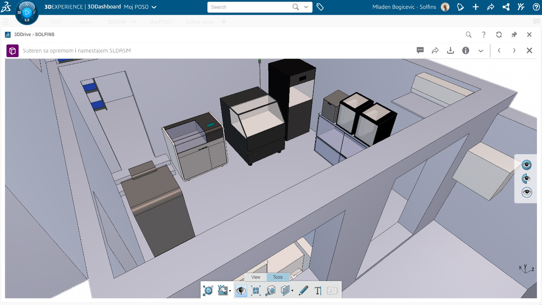Click the download icon in the viewer toolbar
This screenshot has width=542, height=305.
[x=451, y=50]
